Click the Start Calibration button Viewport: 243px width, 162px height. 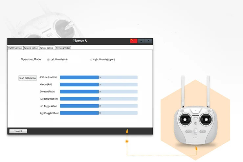pyautogui.click(x=28, y=78)
